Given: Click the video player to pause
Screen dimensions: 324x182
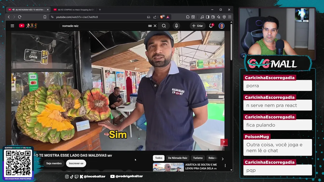Looking at the screenshot, I should 118,90.
